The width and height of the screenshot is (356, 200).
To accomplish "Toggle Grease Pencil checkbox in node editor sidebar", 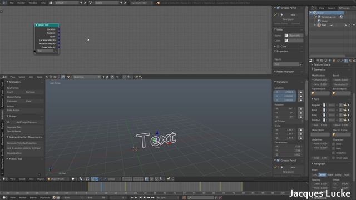I will point(278,8).
